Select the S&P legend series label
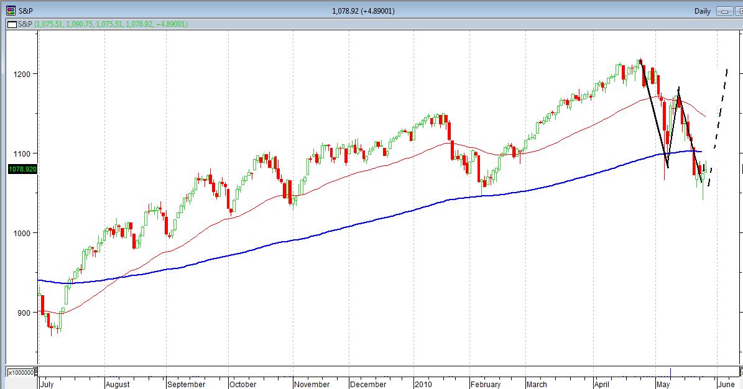Screen dimensions: 743x389 click(25, 24)
